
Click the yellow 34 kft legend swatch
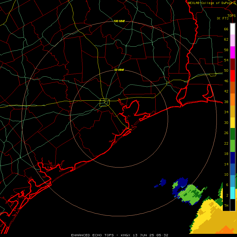click(233, 123)
